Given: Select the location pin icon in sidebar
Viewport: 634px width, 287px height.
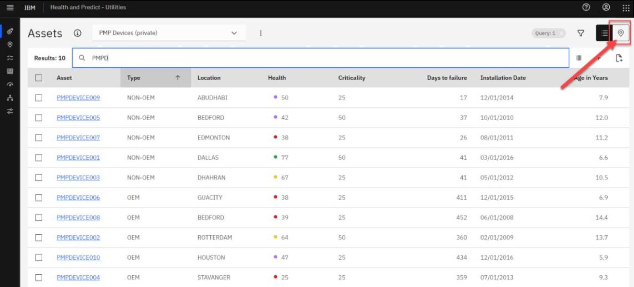Looking at the screenshot, I should tap(10, 45).
